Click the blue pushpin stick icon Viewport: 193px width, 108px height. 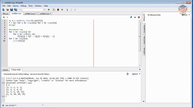tap(131, 17)
